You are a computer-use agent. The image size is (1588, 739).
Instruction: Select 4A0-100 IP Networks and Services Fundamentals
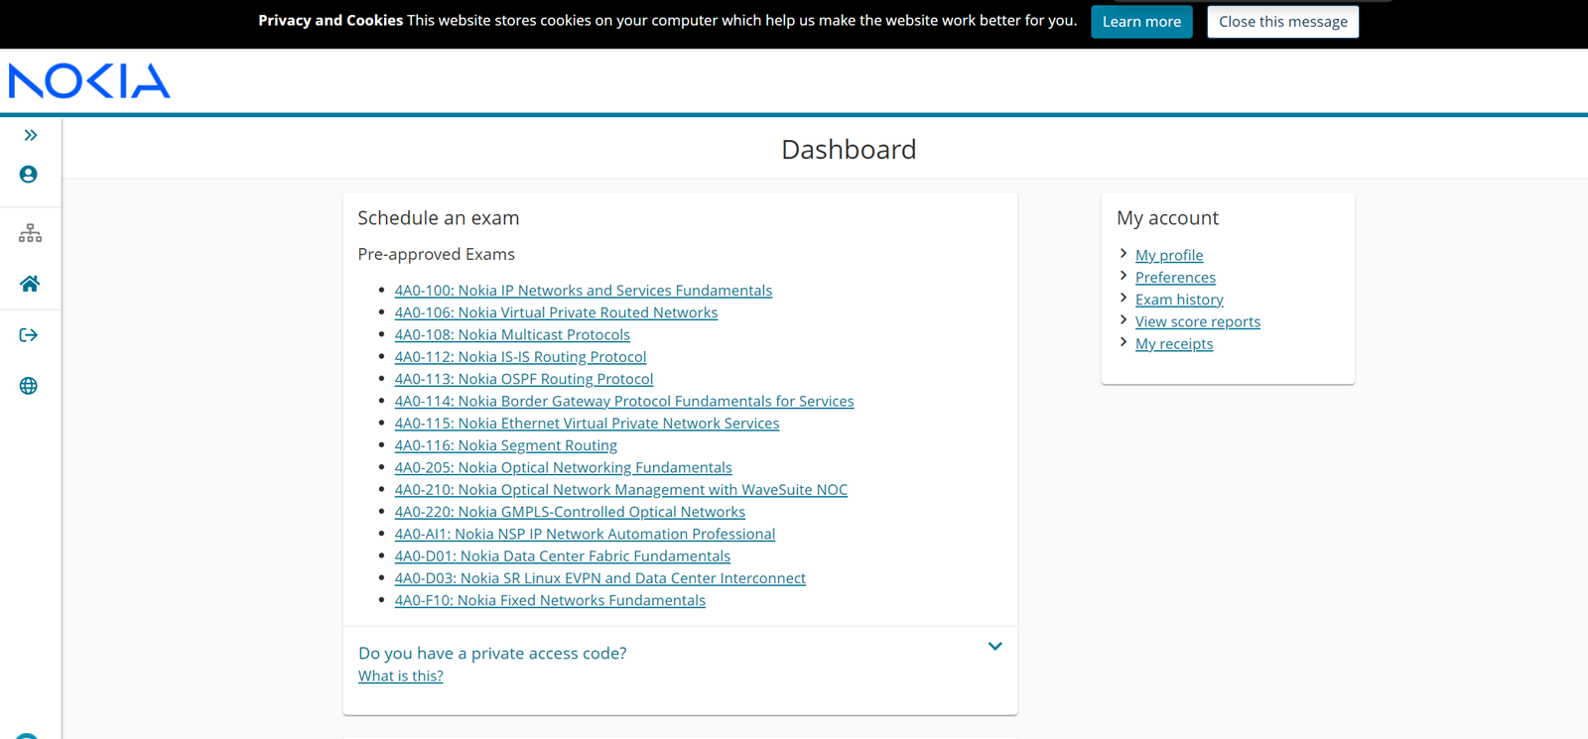[x=584, y=291]
